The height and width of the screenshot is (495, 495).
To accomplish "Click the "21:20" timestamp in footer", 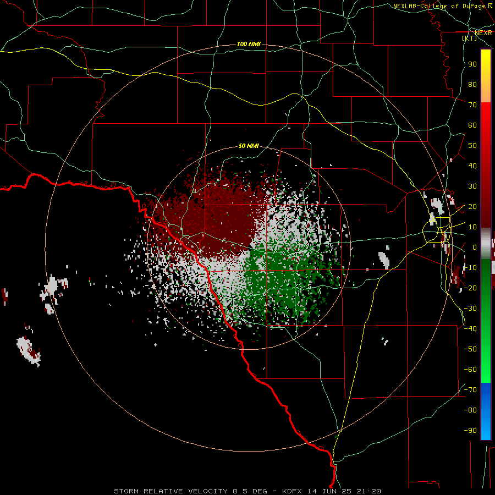I will [369, 491].
